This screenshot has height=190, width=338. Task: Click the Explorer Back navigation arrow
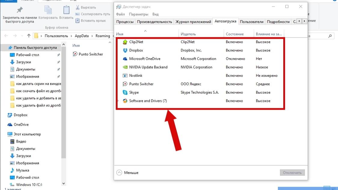pos(6,36)
